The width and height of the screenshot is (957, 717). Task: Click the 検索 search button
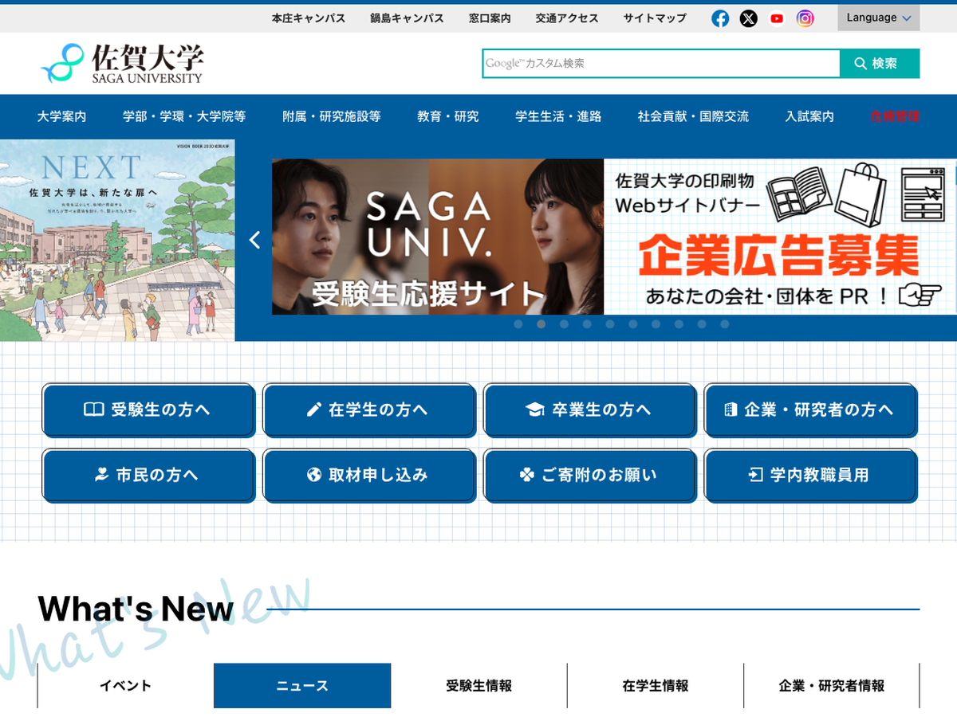[879, 64]
